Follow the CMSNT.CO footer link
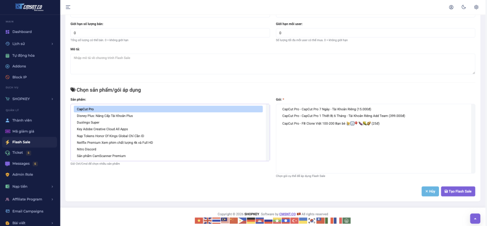Image resolution: width=487 pixels, height=226 pixels. pos(287,214)
